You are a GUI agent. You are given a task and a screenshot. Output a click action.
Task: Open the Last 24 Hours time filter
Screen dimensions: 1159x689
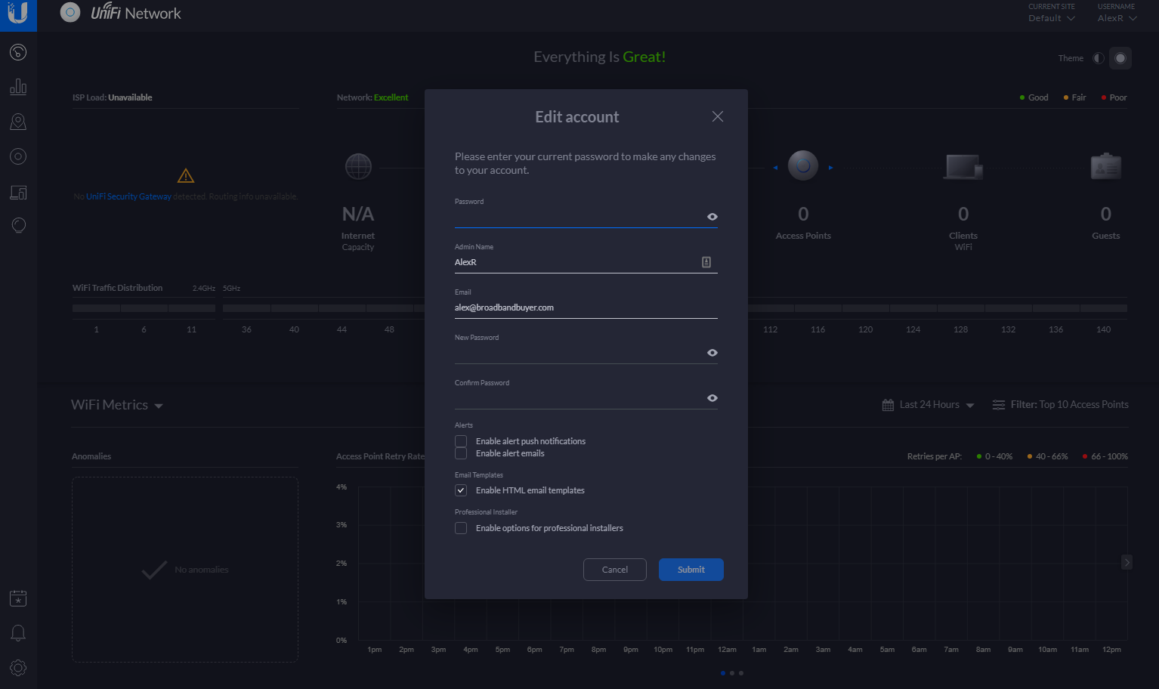pyautogui.click(x=928, y=404)
